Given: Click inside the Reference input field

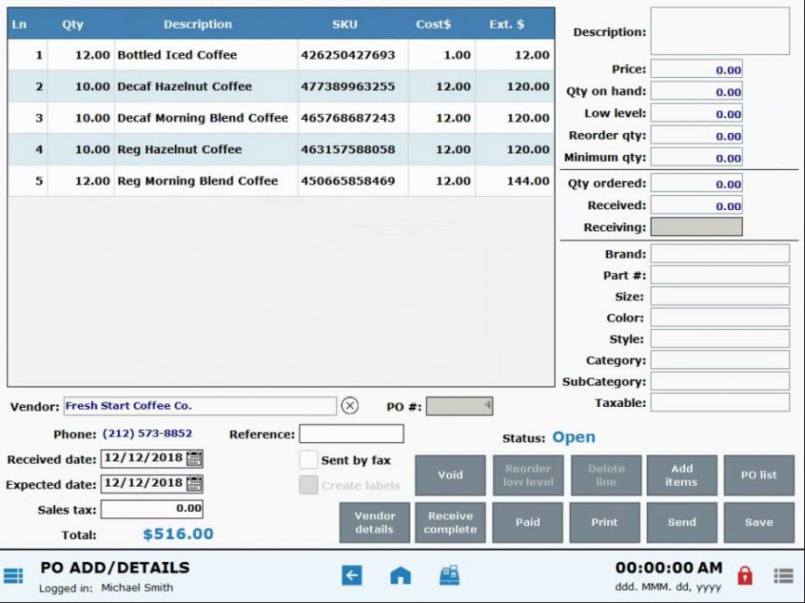Looking at the screenshot, I should (352, 433).
